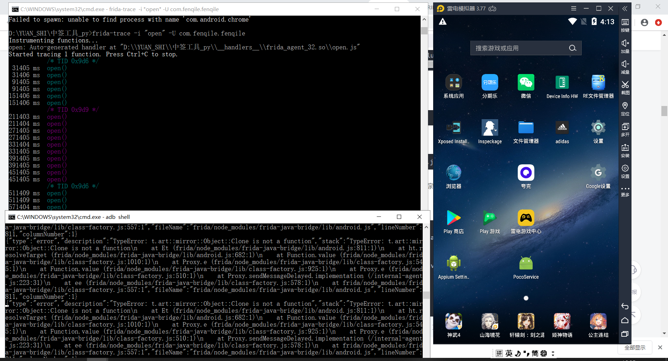Open Device Info HW app
The height and width of the screenshot is (361, 668).
click(562, 87)
